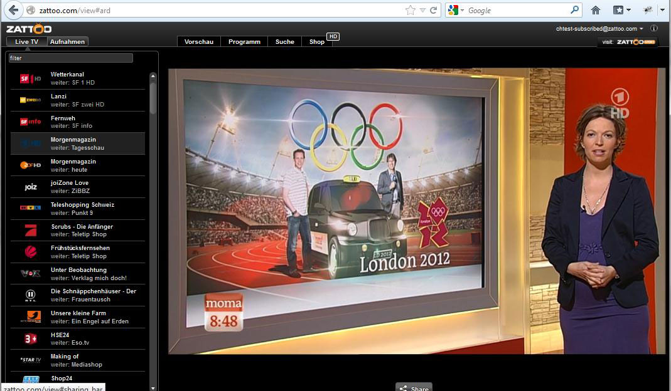Open the bookmarks menu star button
This screenshot has height=391, width=671.
tap(618, 10)
